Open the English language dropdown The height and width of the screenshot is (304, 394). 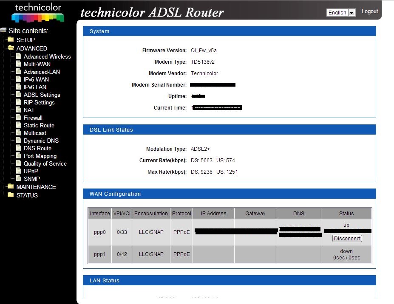[341, 13]
